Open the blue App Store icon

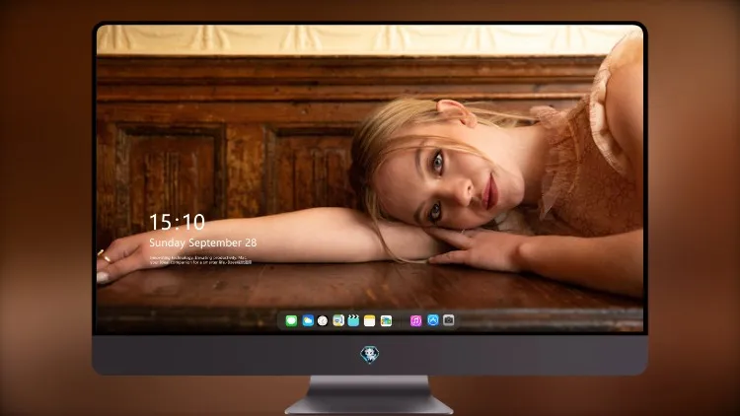point(433,320)
